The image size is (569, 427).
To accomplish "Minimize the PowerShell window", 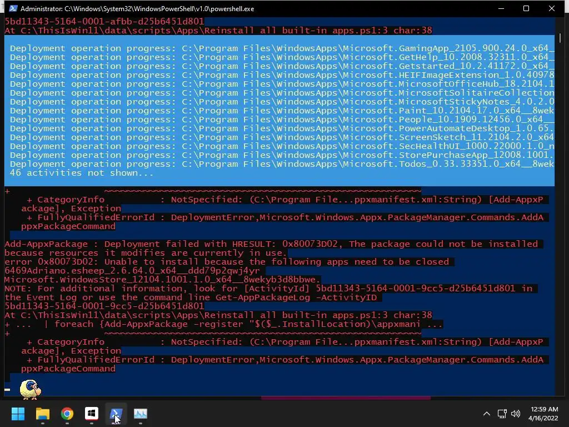I will 501,8.
